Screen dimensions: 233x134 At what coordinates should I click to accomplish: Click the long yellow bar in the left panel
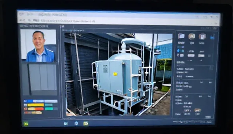(36, 105)
